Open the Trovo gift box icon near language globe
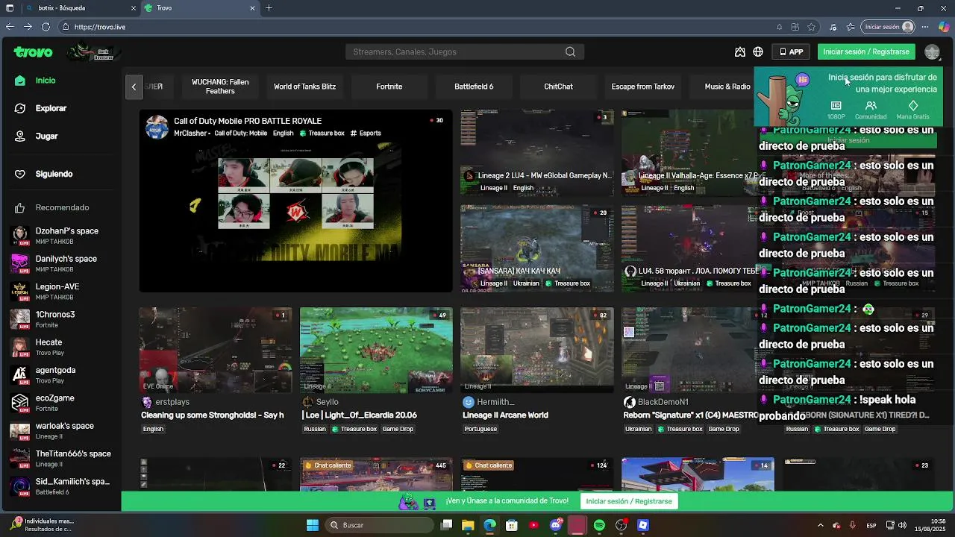Image resolution: width=955 pixels, height=537 pixels. click(x=739, y=52)
